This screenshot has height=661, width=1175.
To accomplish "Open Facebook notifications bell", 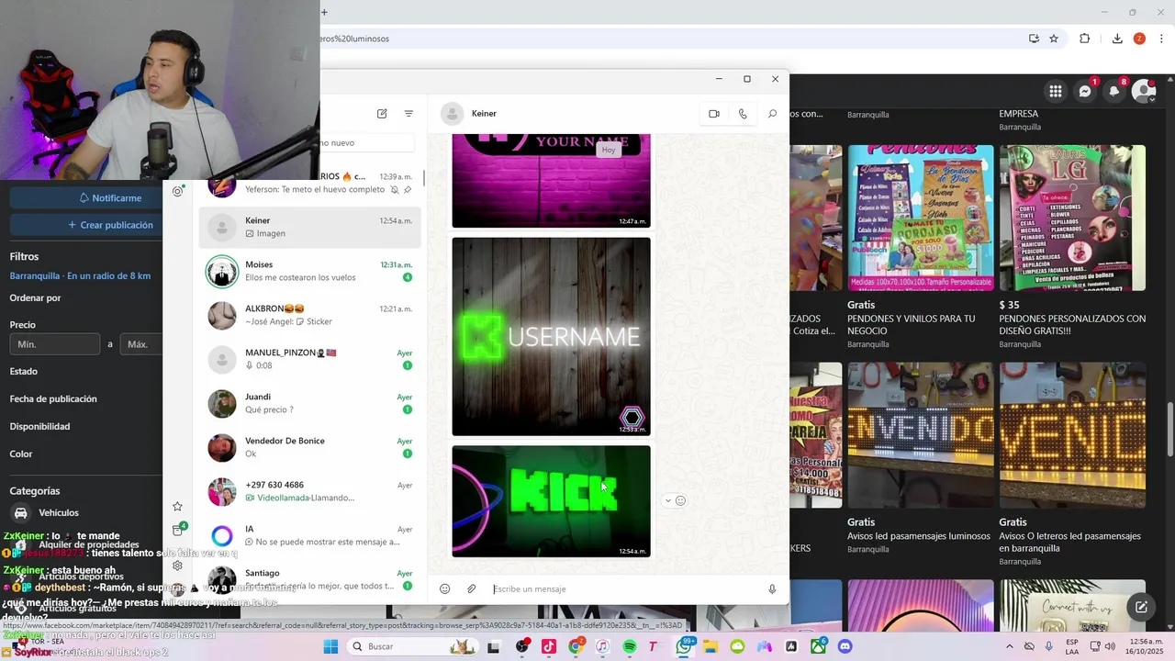I will click(x=1114, y=91).
